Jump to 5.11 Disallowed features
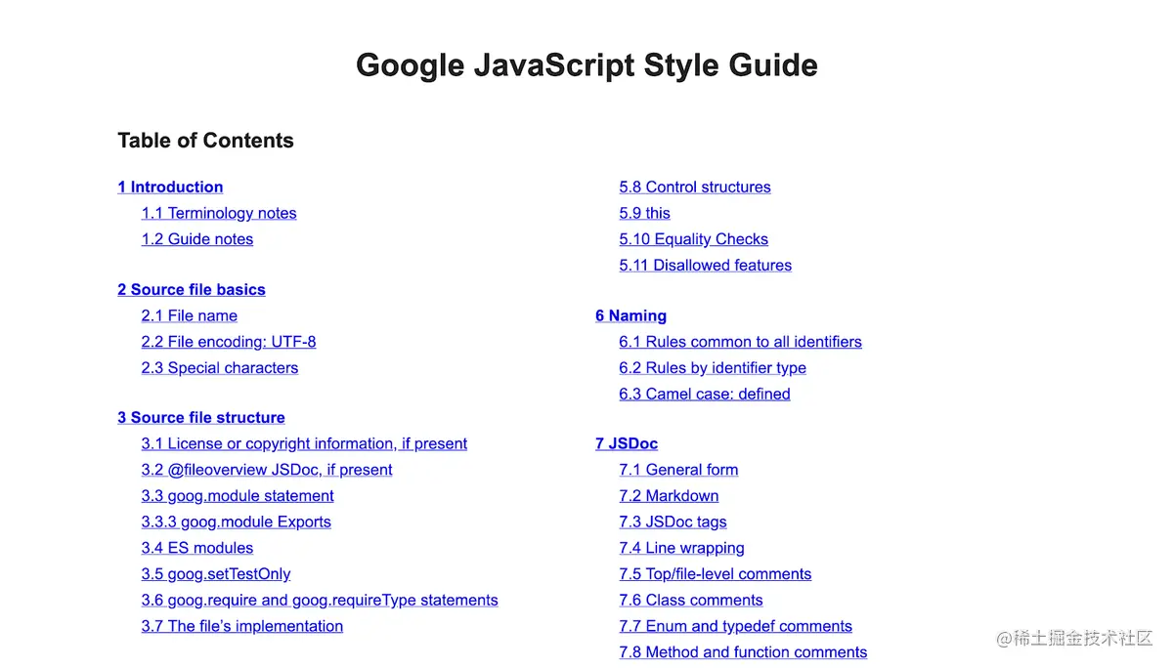This screenshot has height=668, width=1173. pos(706,265)
